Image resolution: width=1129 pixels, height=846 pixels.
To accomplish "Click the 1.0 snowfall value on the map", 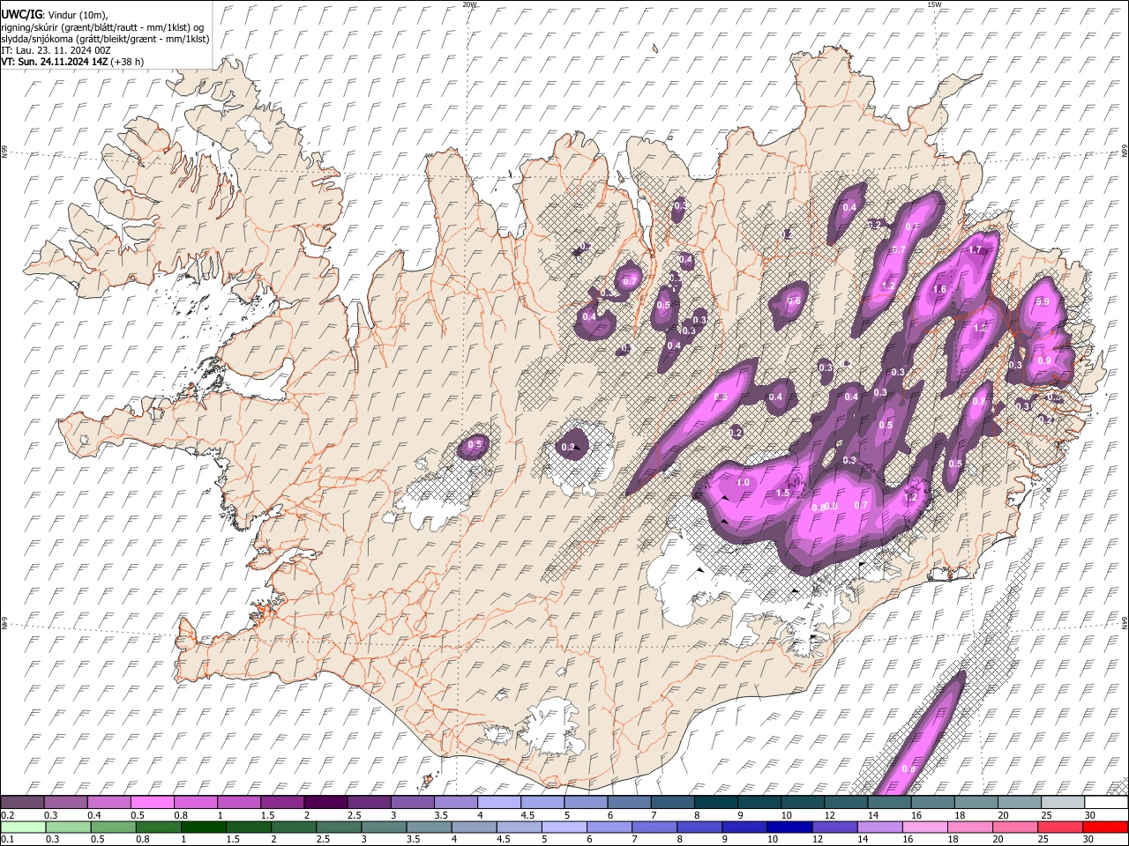I will point(743,483).
